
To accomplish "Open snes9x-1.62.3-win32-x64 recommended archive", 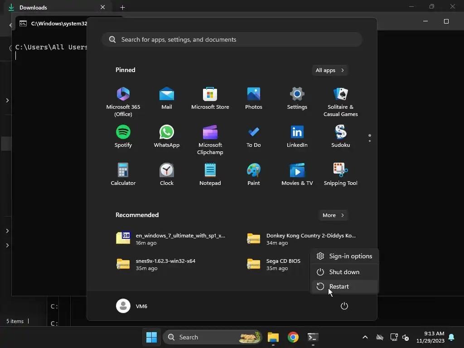I will point(156,264).
